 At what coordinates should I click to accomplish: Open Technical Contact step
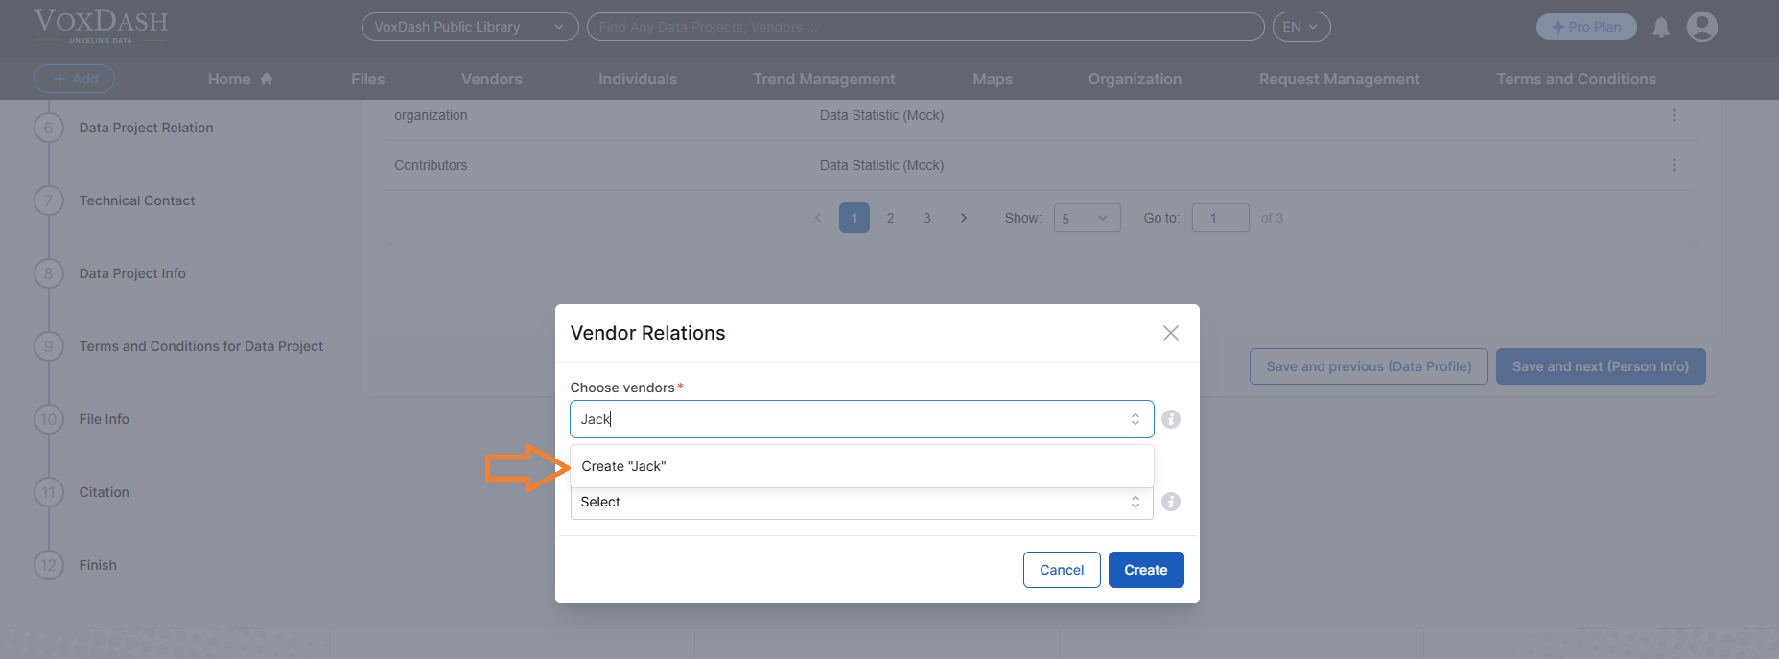tap(137, 200)
